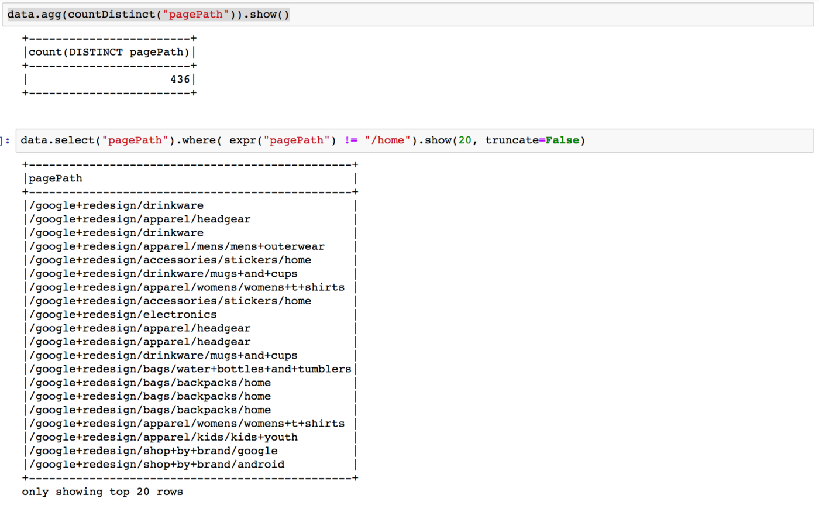Screen dimensions: 819x505
Task: Click the first drinkware row in output
Action: point(116,206)
